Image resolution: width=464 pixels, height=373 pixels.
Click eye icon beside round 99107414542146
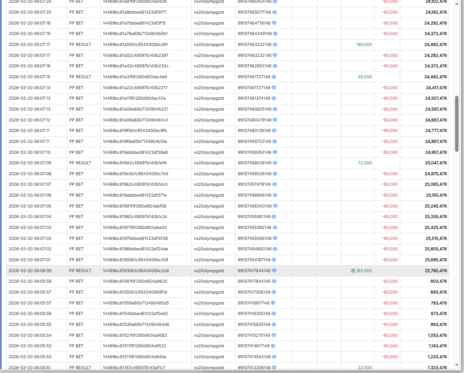(274, 357)
